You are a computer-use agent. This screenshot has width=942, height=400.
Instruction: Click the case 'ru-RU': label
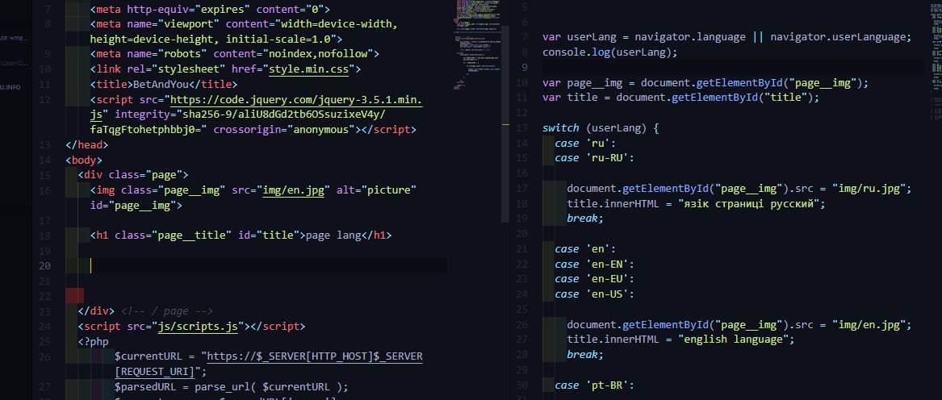594,158
